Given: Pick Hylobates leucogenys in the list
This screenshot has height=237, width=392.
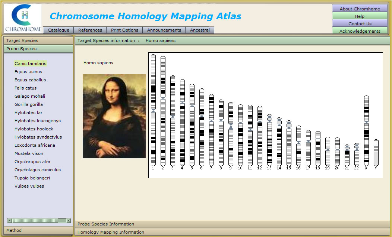Looking at the screenshot, I should (x=38, y=121).
